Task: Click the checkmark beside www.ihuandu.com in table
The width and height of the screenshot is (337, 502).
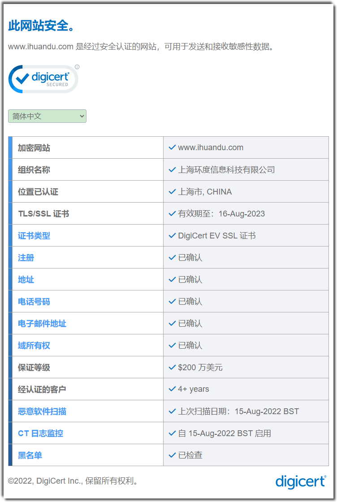Action: pos(172,147)
